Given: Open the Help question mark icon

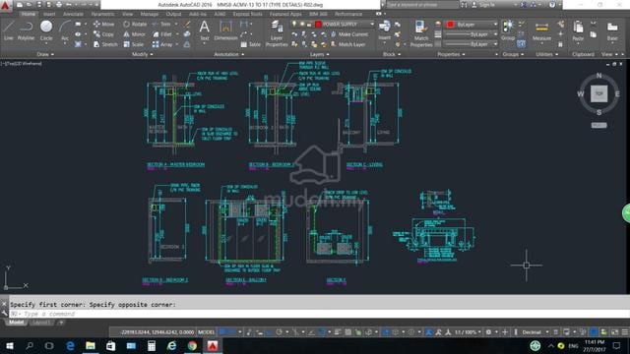Looking at the screenshot, I should click(x=552, y=5).
